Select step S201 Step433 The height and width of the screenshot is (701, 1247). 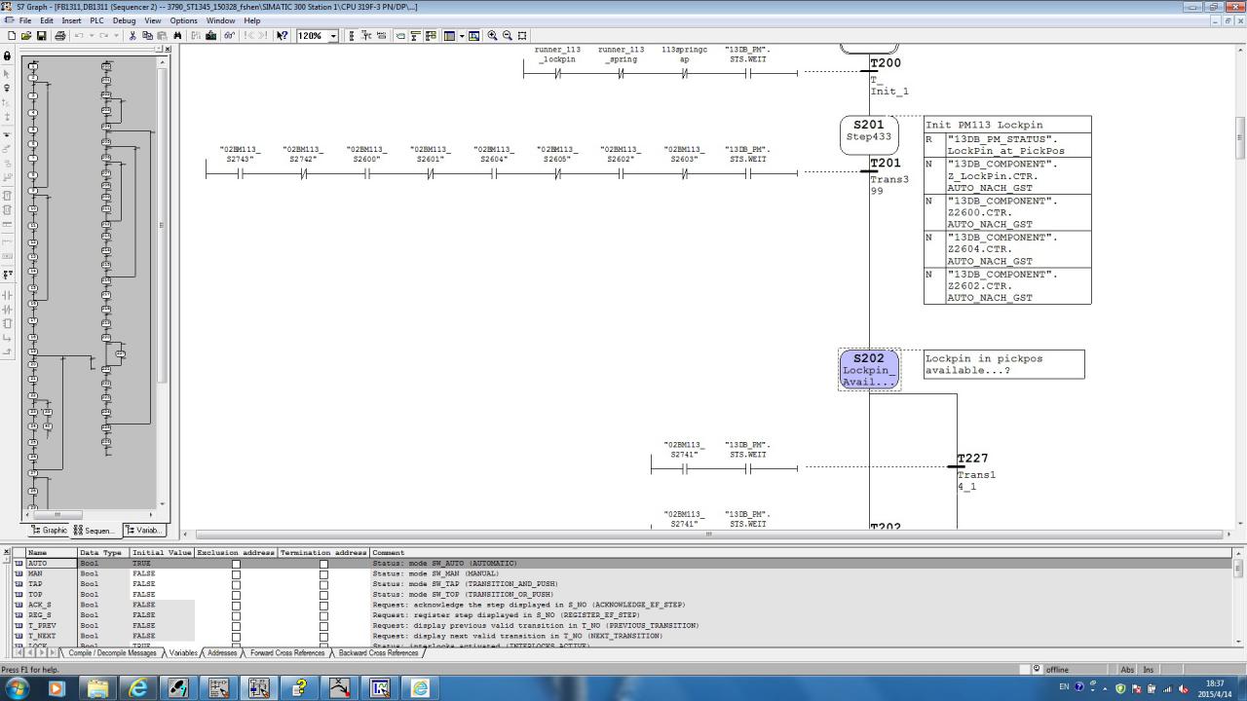pos(869,135)
